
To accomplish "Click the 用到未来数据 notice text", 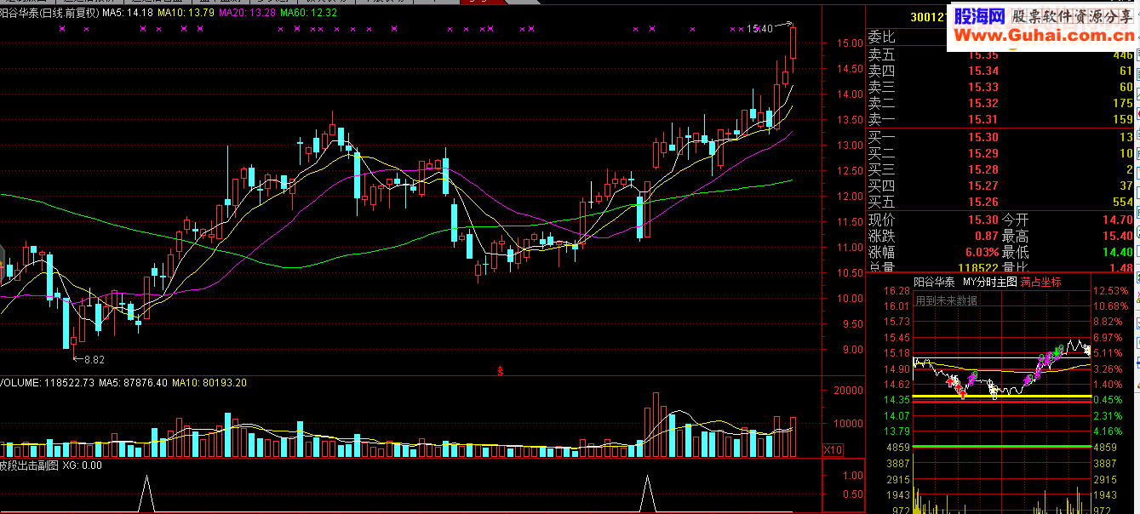I will [946, 300].
